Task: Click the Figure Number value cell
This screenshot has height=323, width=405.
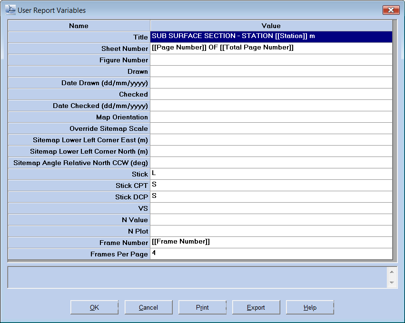Action: pos(271,60)
